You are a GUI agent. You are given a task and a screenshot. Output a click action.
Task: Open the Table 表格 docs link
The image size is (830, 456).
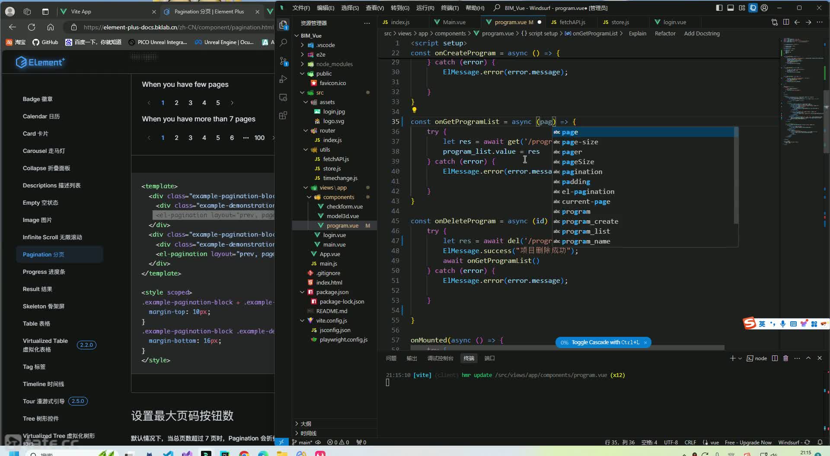click(x=36, y=323)
